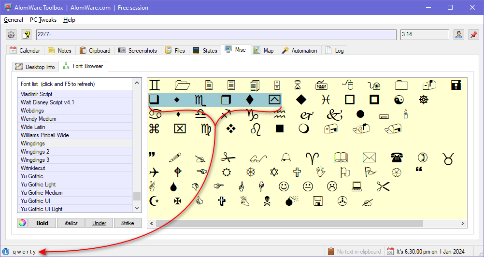Select Webdings in the font list
The height and width of the screenshot is (257, 484).
(x=33, y=111)
